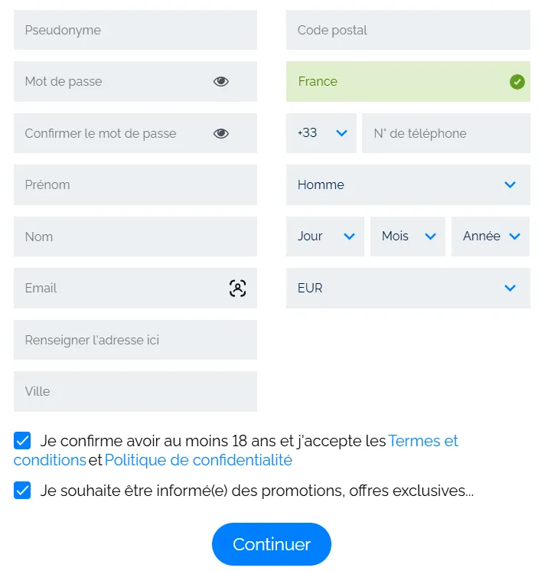The width and height of the screenshot is (548, 571).
Task: Click the N° de téléphone field
Action: pos(445,133)
